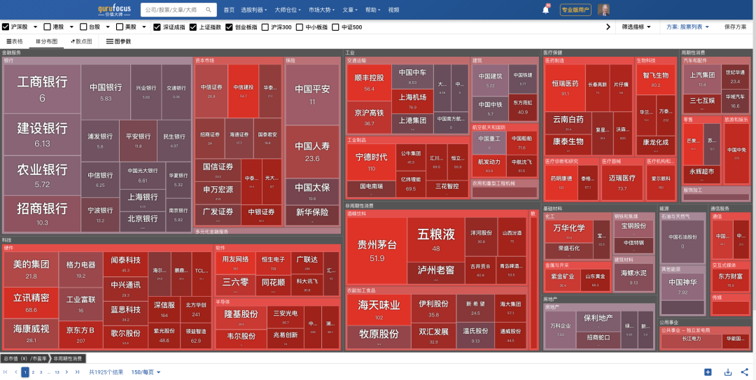
Task: Click the 专业版用户 button
Action: (x=575, y=10)
